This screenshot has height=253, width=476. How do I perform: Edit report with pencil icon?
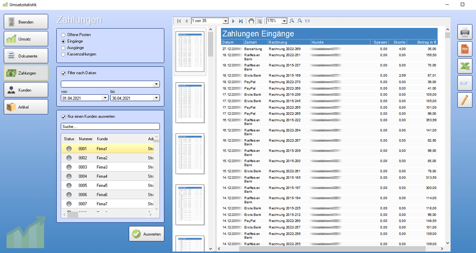click(465, 100)
